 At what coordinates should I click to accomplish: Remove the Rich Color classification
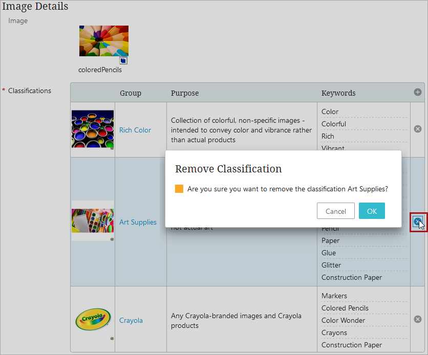click(x=418, y=129)
